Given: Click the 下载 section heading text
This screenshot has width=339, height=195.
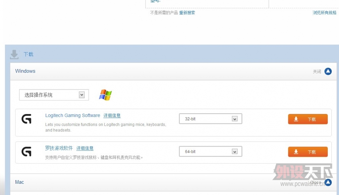Looking at the screenshot, I should point(28,54).
